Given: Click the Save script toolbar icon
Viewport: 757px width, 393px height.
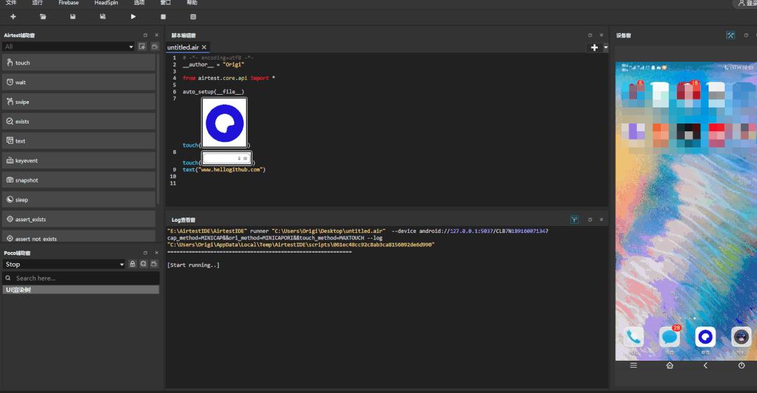Looking at the screenshot, I should [x=73, y=17].
